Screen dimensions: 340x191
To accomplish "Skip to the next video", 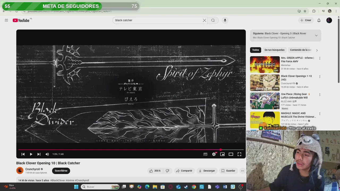I will coord(39,154).
